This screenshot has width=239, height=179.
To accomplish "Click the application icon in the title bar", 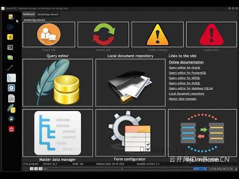I will coord(3,9).
